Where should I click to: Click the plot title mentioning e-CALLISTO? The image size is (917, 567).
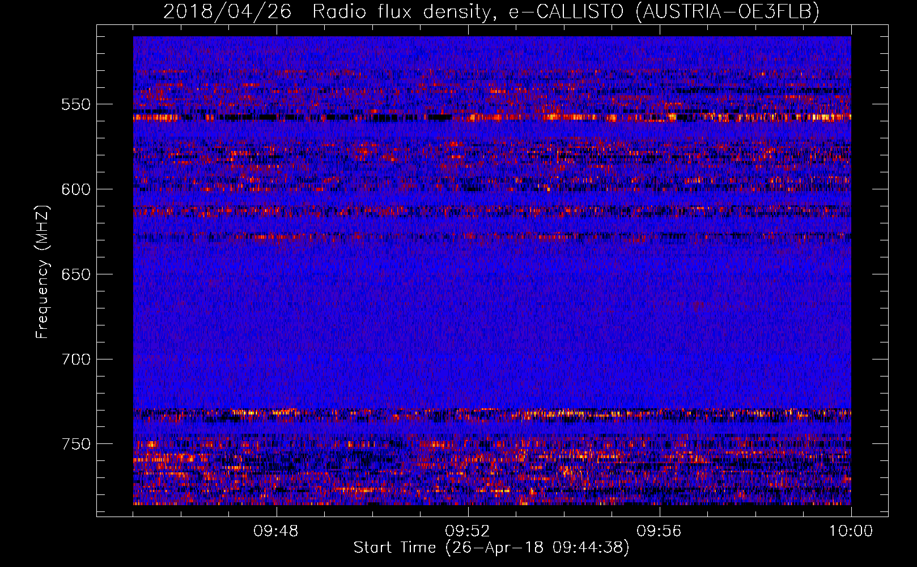point(491,11)
